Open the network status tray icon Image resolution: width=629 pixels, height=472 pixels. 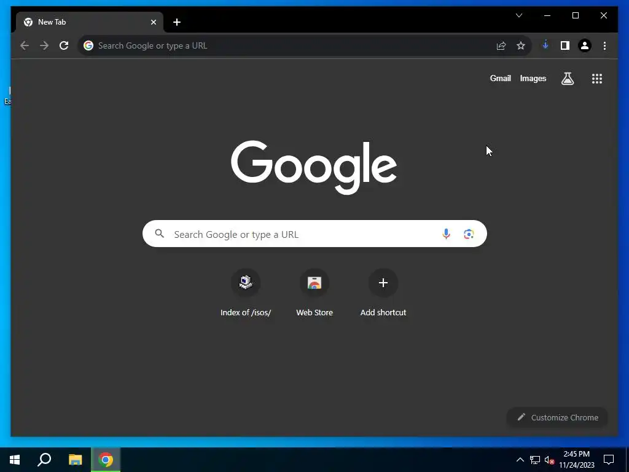tap(535, 460)
